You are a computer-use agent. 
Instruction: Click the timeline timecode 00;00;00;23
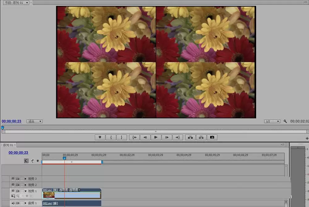(18, 153)
